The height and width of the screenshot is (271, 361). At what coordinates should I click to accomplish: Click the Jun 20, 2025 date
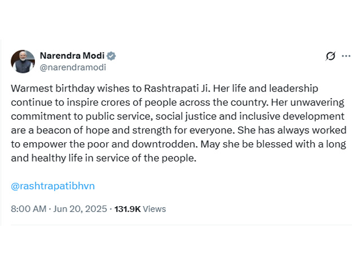[81, 209]
